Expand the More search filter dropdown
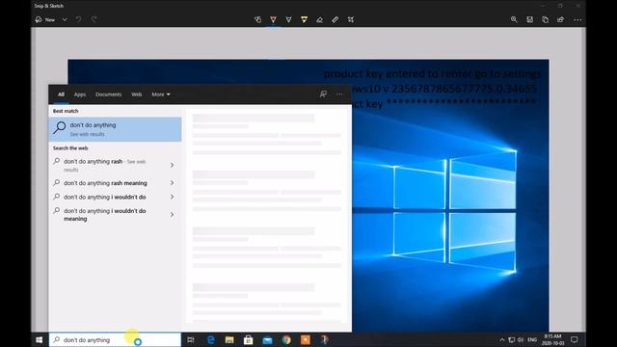Image resolution: width=617 pixels, height=347 pixels. coord(161,94)
